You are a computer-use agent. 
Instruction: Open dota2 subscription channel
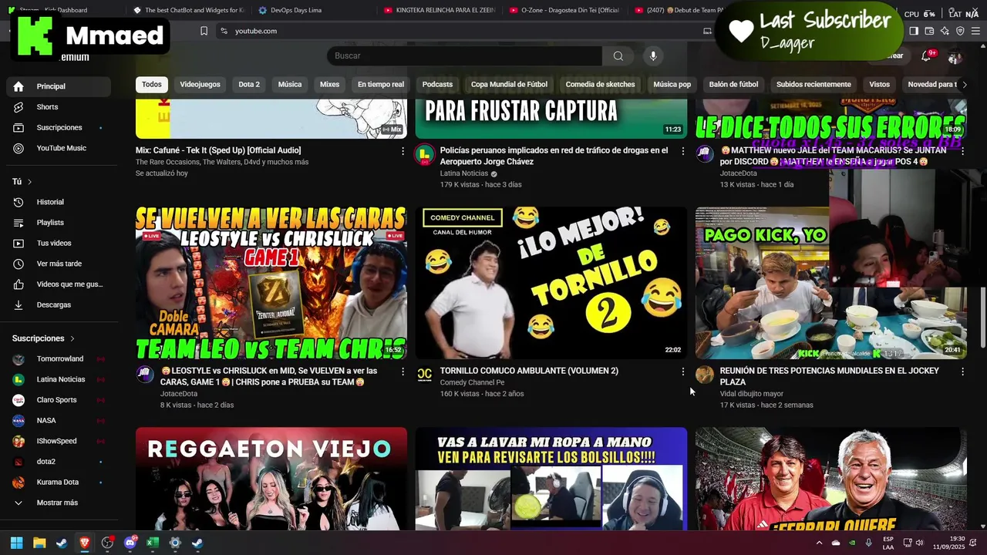(x=59, y=462)
